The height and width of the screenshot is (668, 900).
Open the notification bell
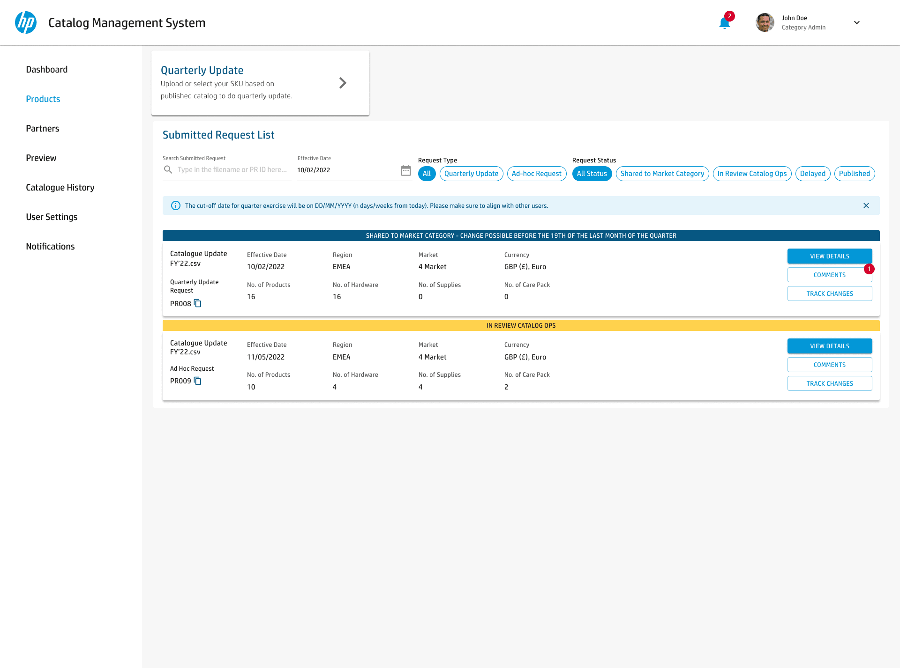(x=725, y=22)
